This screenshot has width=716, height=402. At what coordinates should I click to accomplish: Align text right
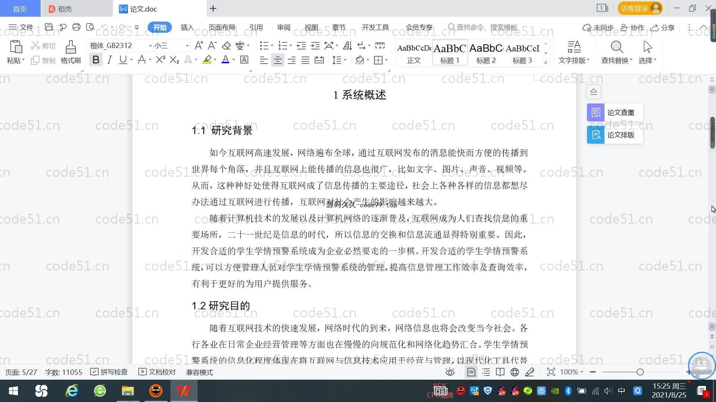pyautogui.click(x=292, y=60)
